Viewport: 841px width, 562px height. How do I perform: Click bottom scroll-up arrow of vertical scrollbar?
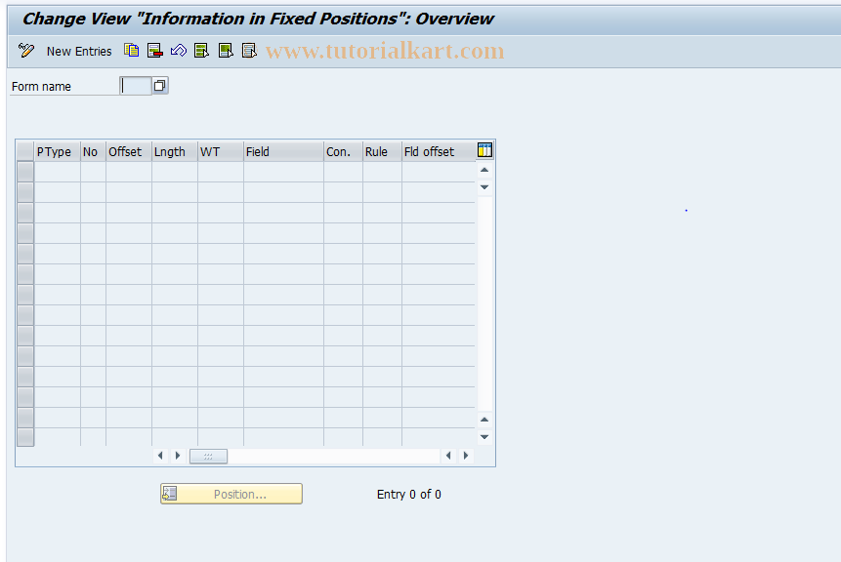coord(484,420)
